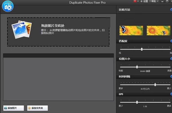Click the 添加文件夹 add folder button
The width and height of the screenshot is (172, 113).
(x=37, y=108)
